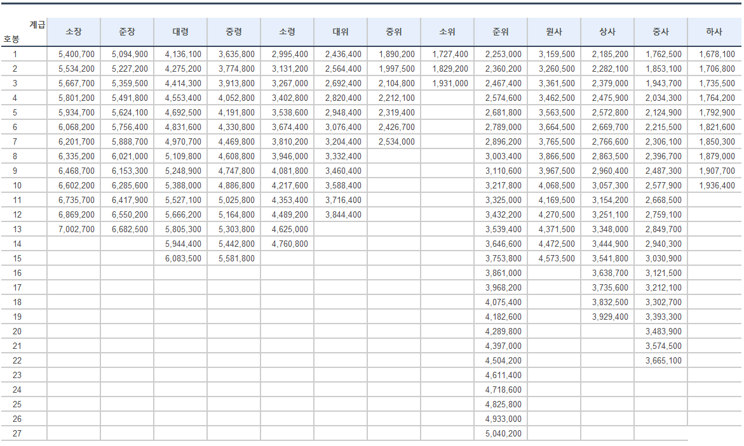Click the 호봉 header label
This screenshot has width=744, height=446.
click(11, 39)
